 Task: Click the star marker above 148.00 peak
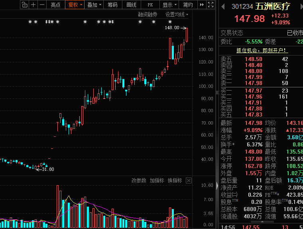pos(170,22)
